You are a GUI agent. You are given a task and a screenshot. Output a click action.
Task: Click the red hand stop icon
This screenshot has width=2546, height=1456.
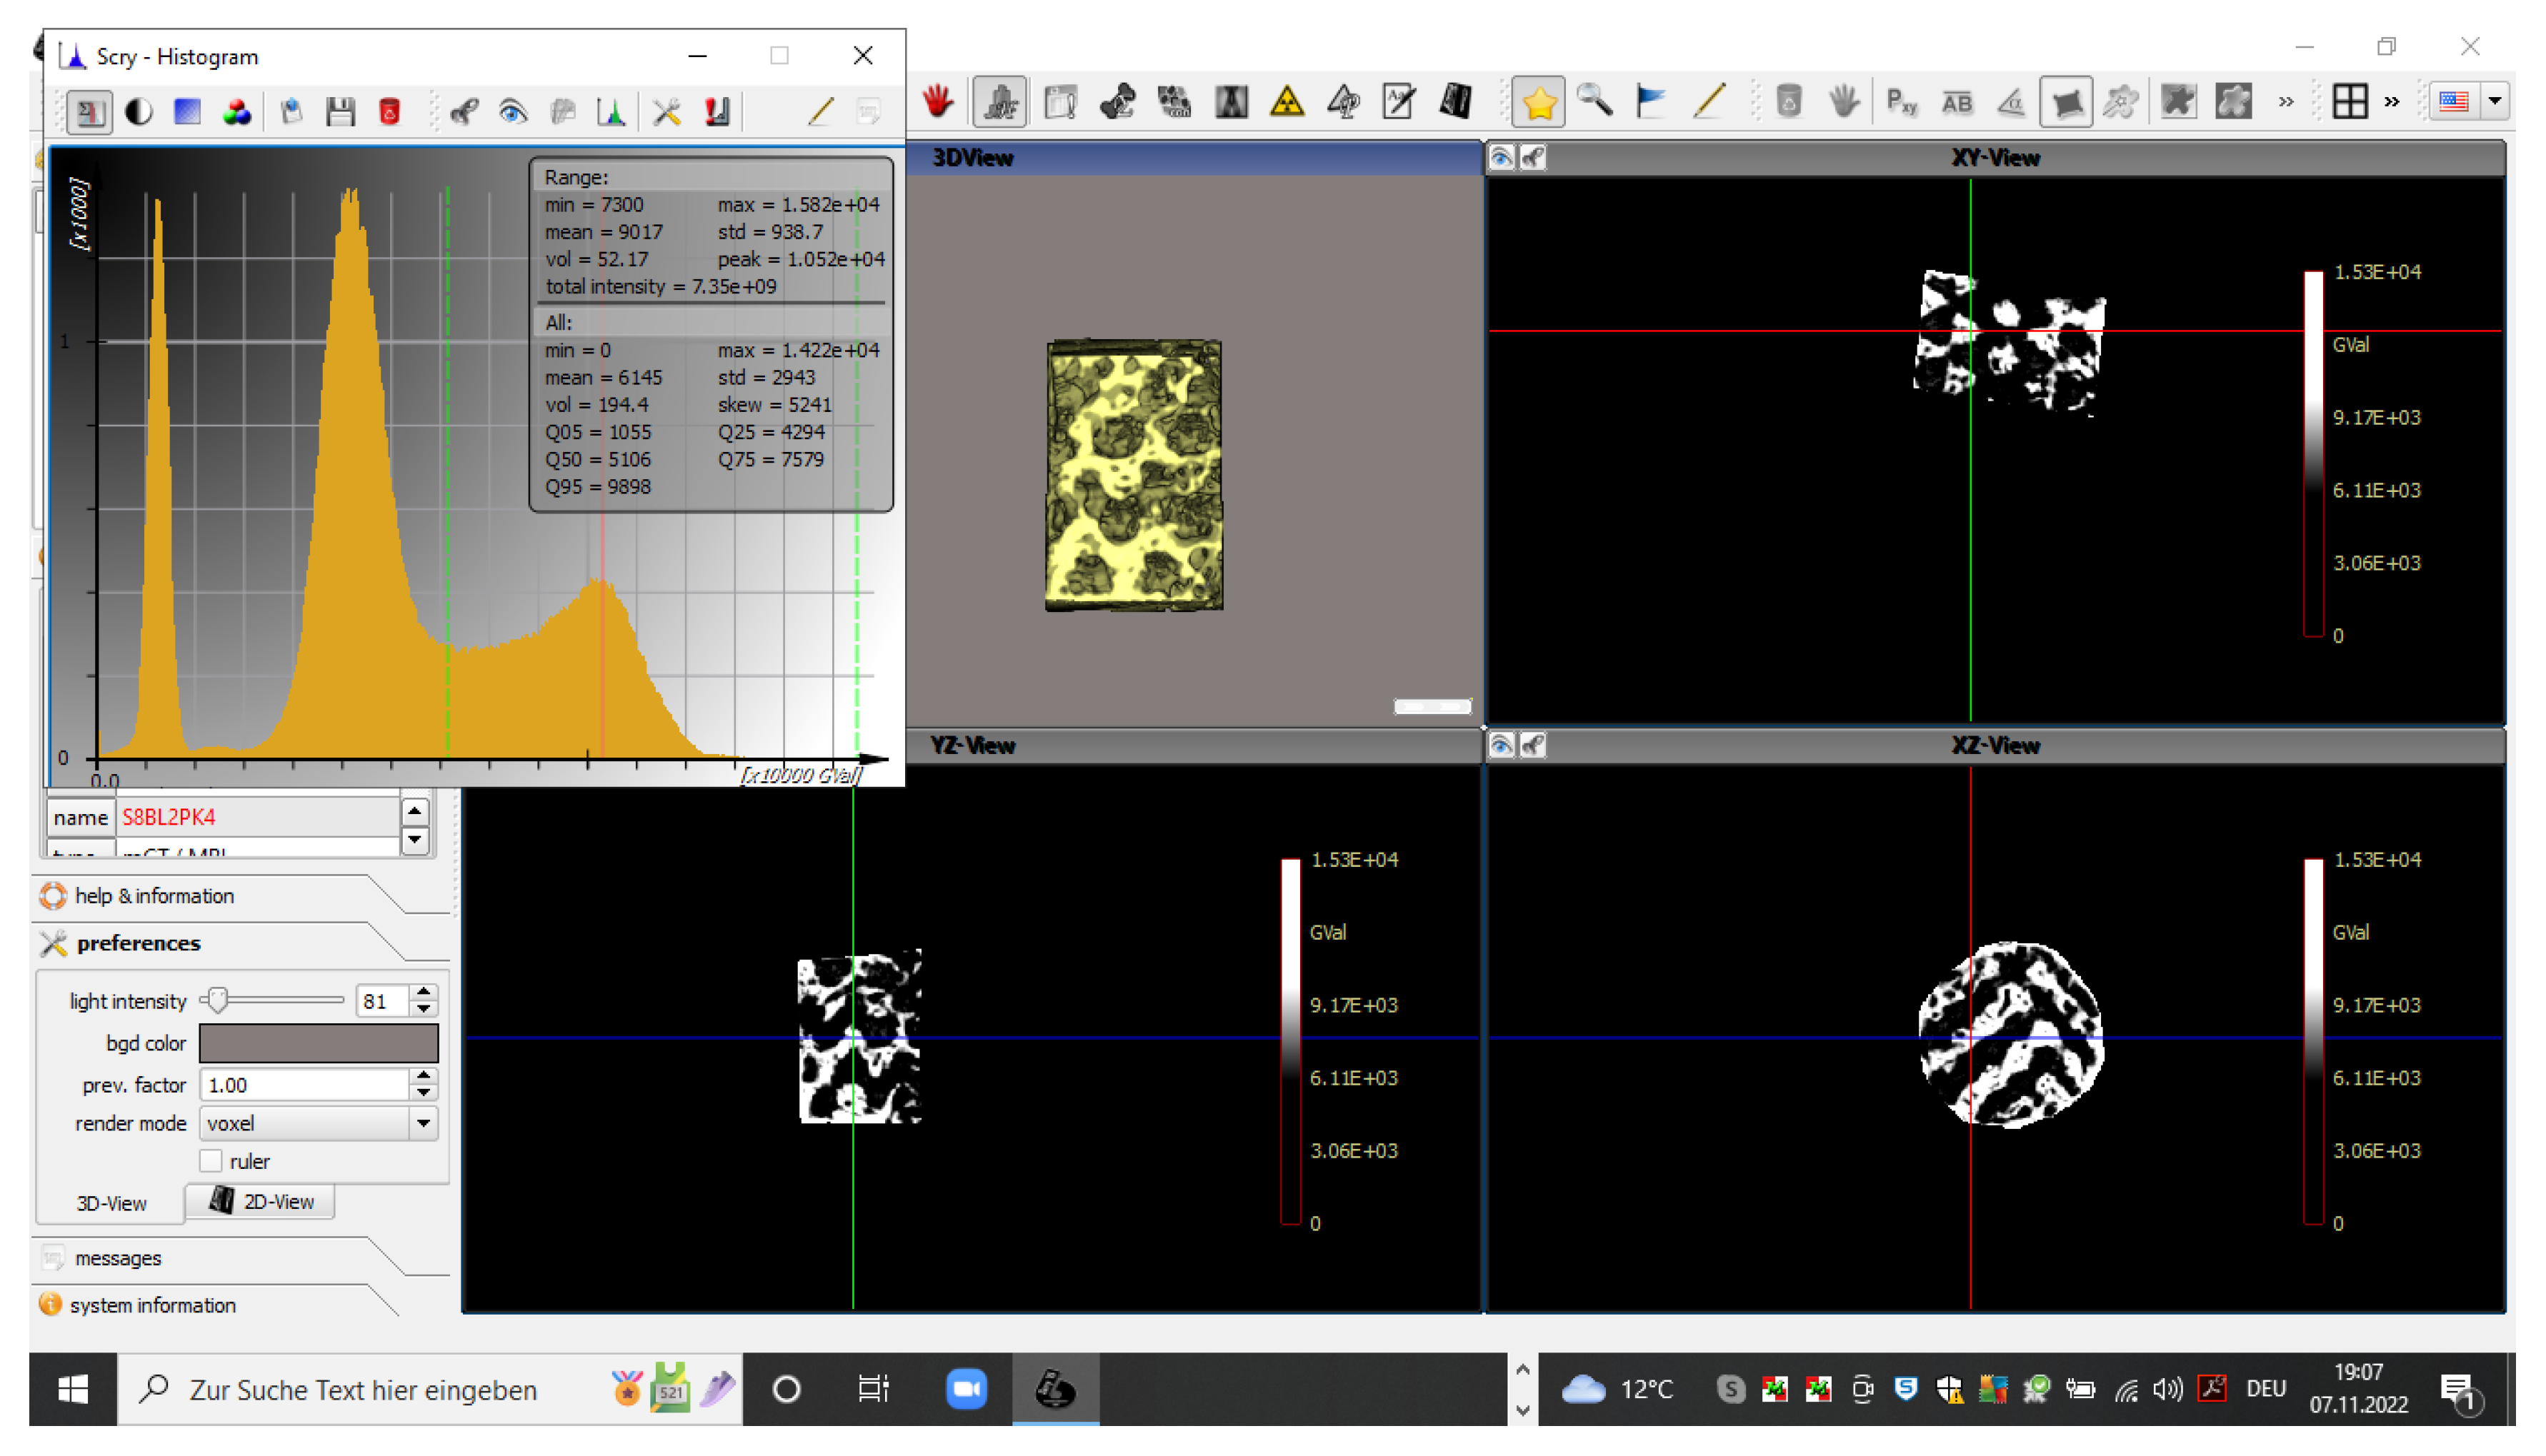click(937, 101)
